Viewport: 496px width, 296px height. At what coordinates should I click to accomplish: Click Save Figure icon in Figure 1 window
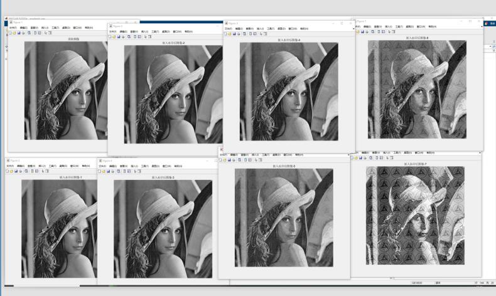[19, 33]
